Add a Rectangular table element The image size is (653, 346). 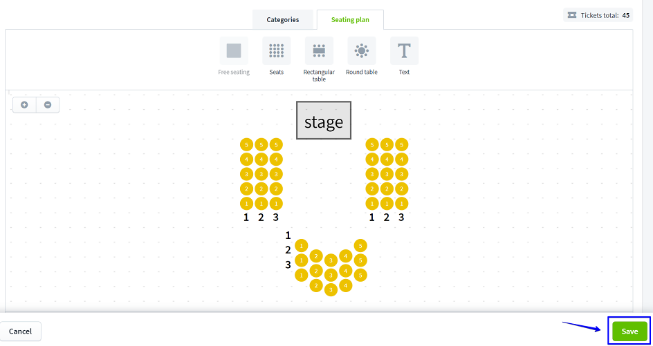click(319, 51)
